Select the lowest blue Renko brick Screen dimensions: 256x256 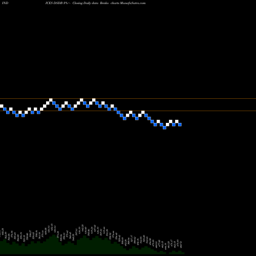tap(164, 127)
